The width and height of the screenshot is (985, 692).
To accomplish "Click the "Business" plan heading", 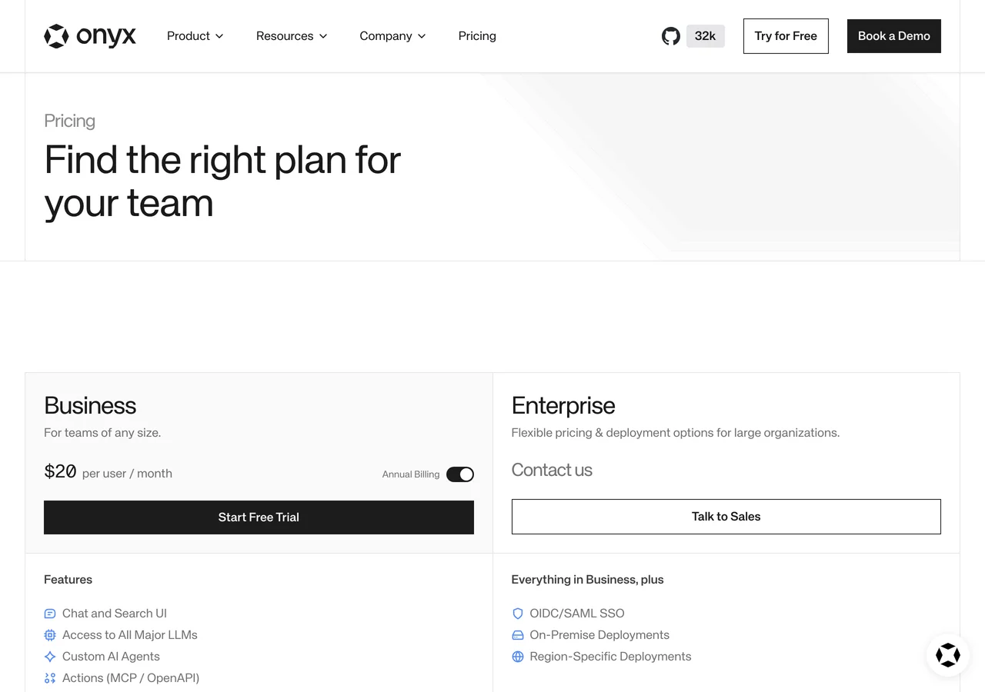I will 90,405.
